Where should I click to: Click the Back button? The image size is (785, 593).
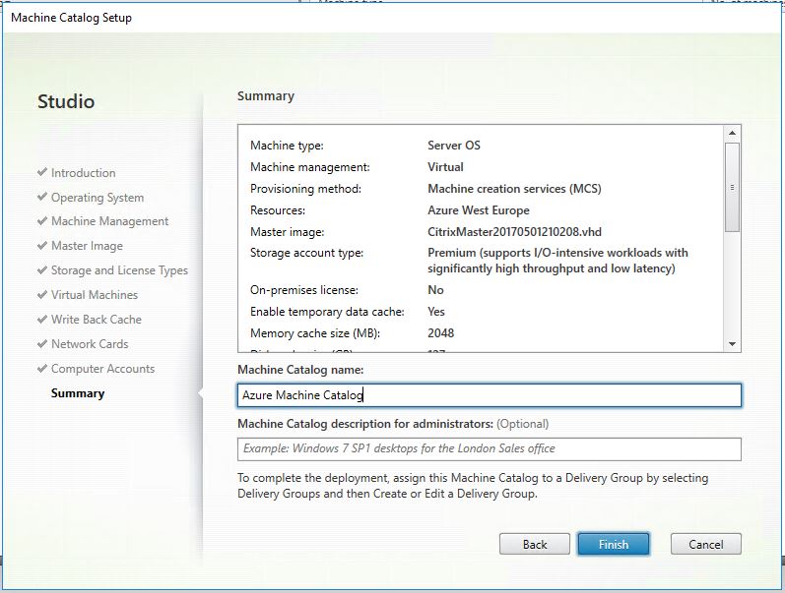(x=535, y=544)
